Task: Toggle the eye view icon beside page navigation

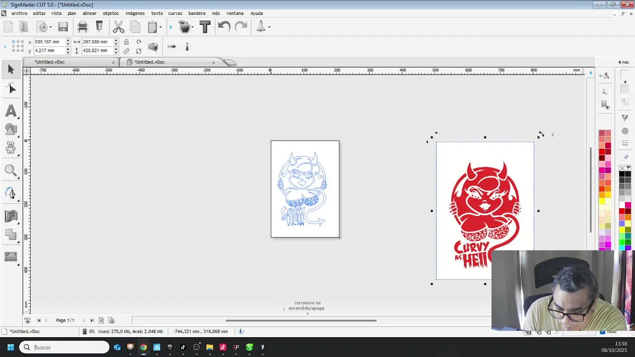Action: coord(27,321)
